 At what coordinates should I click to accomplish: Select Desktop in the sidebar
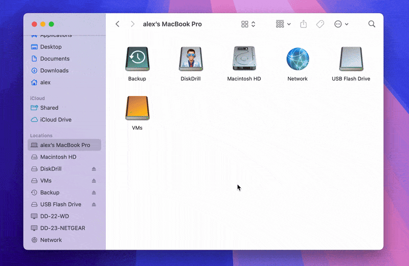64,47
